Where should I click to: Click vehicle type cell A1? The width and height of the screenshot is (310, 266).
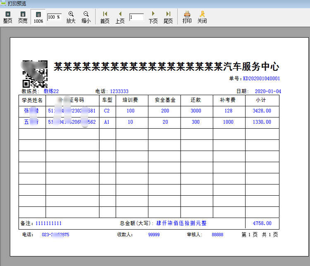tap(107, 122)
